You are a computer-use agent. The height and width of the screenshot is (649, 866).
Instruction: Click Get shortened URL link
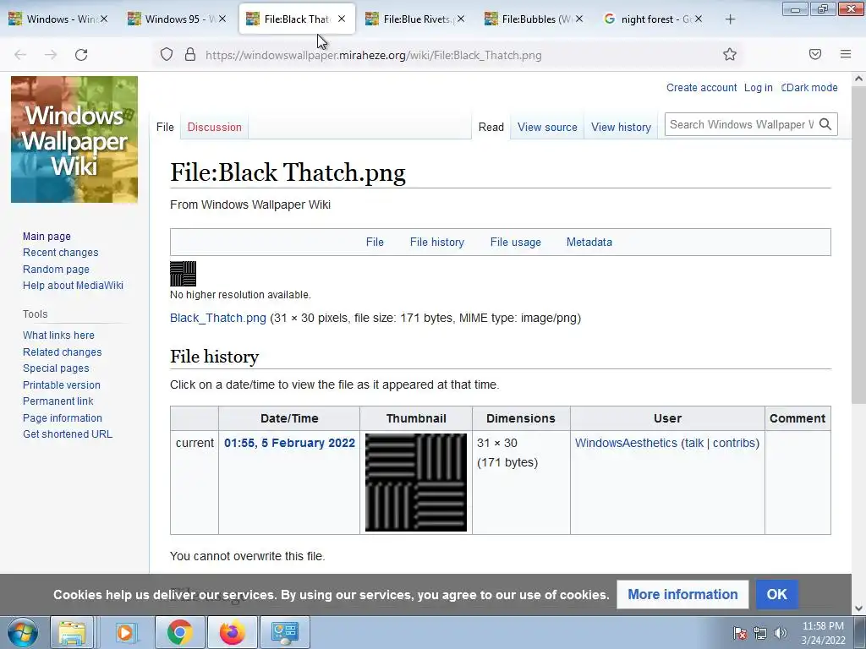coord(68,434)
